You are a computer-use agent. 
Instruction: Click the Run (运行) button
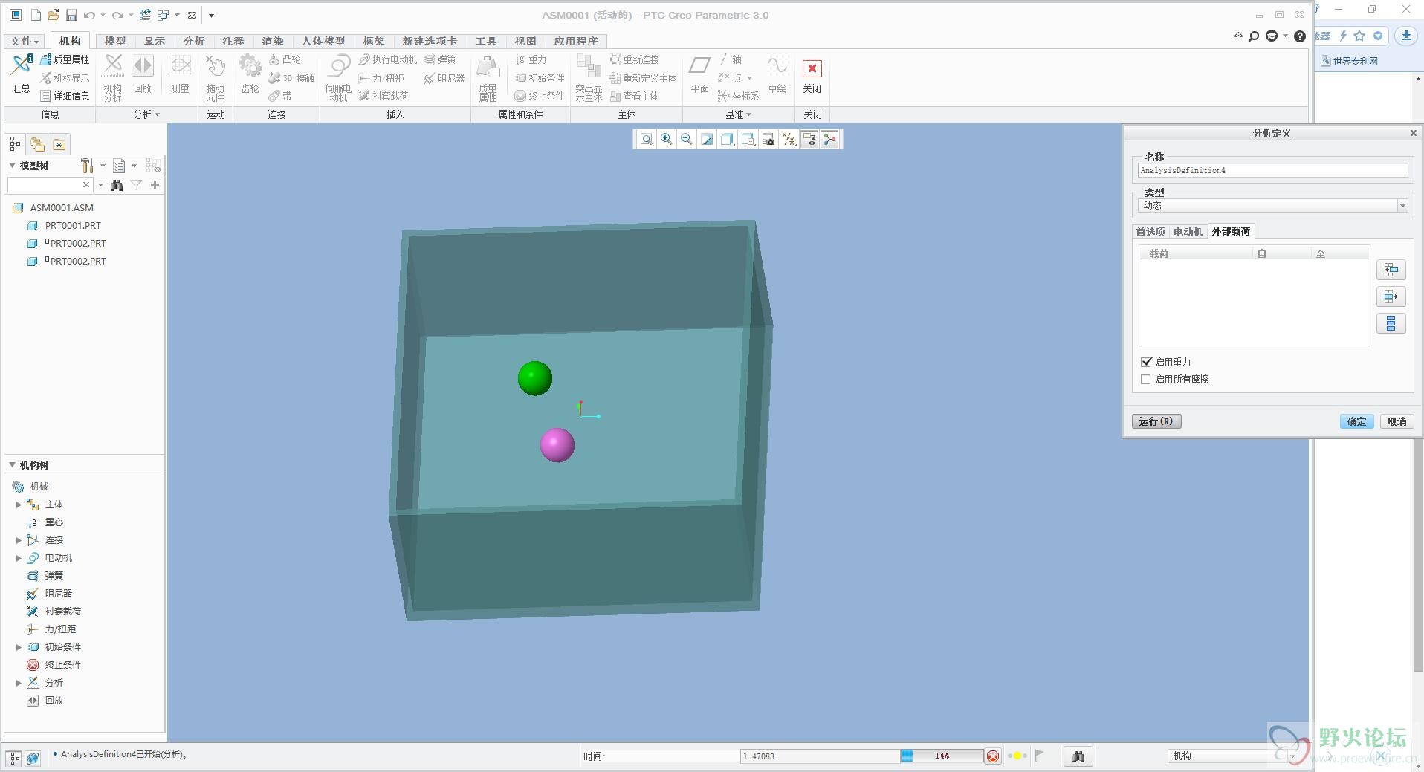[x=1156, y=421]
